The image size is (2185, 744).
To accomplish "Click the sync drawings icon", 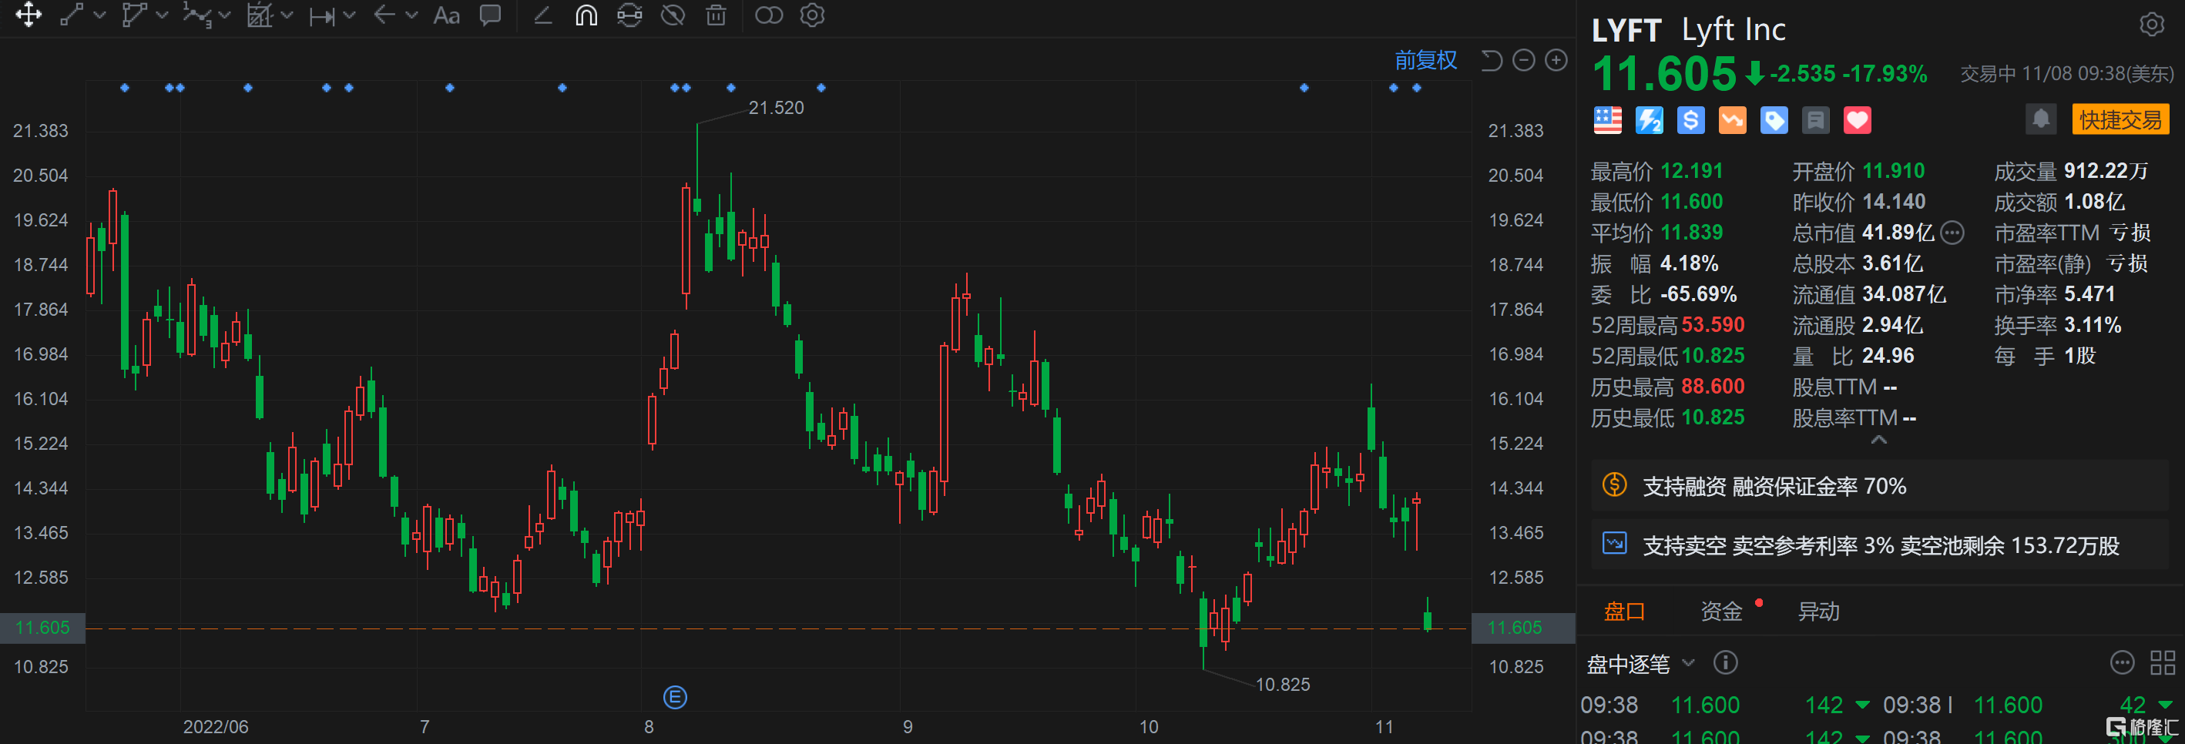I will [629, 15].
